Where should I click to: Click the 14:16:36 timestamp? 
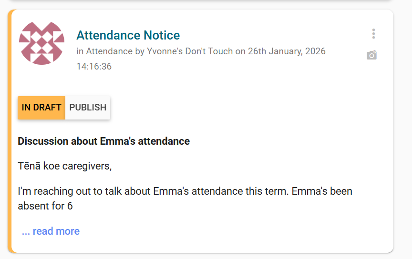[94, 67]
